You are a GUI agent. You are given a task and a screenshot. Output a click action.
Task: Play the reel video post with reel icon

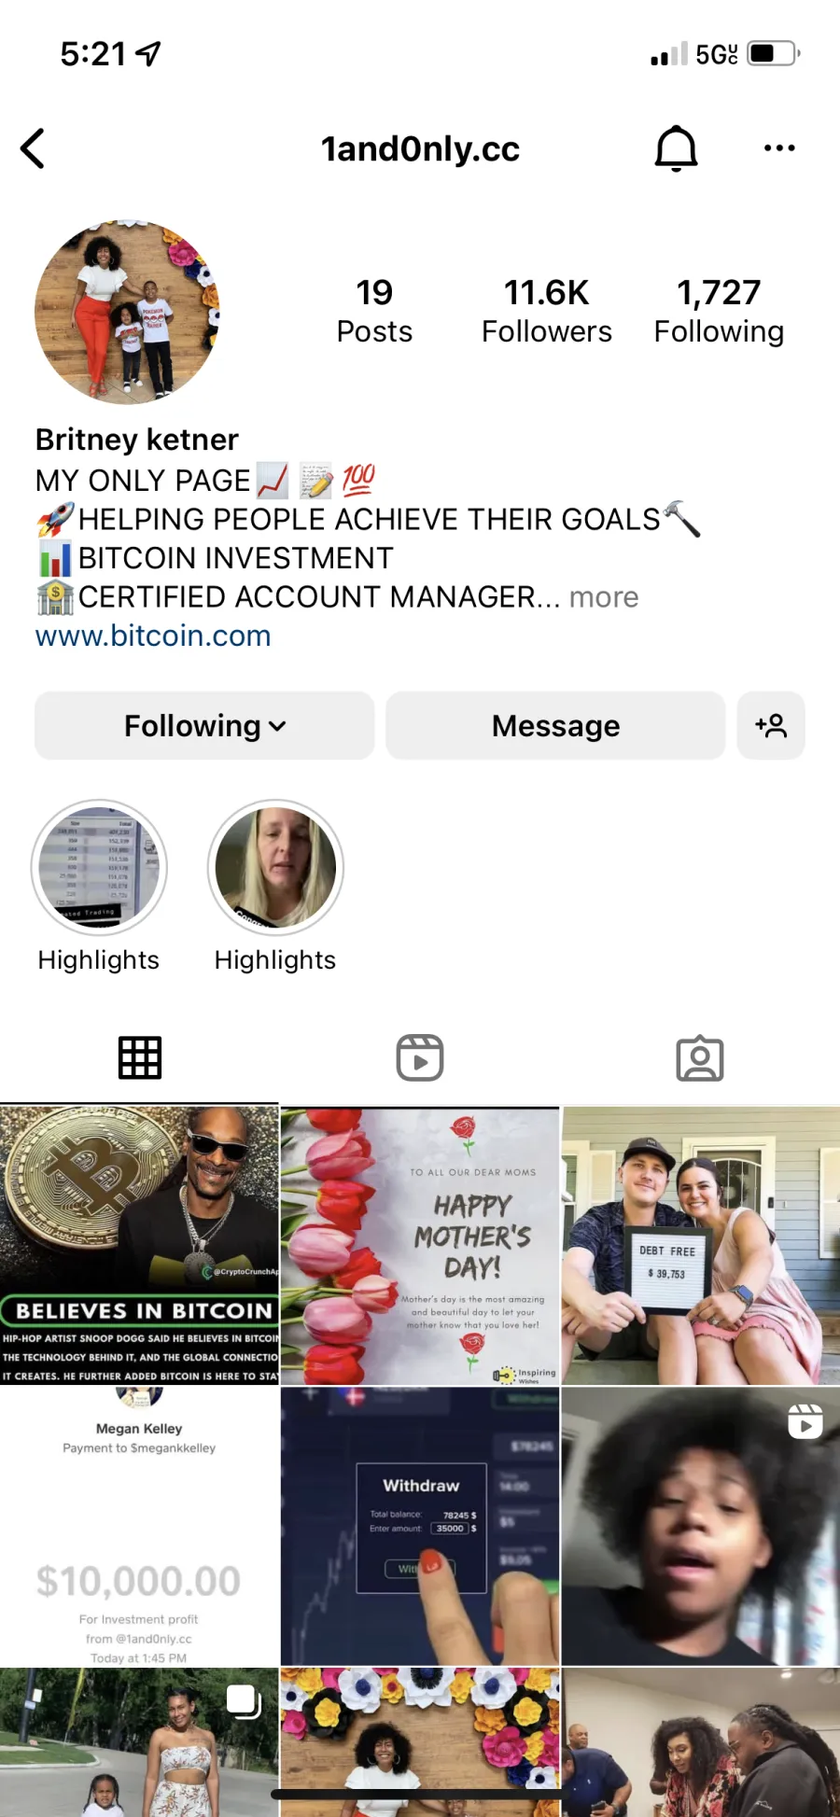(701, 1526)
